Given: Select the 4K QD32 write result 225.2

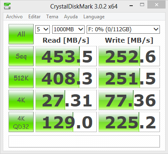Looking at the screenshot, I should (x=129, y=122).
